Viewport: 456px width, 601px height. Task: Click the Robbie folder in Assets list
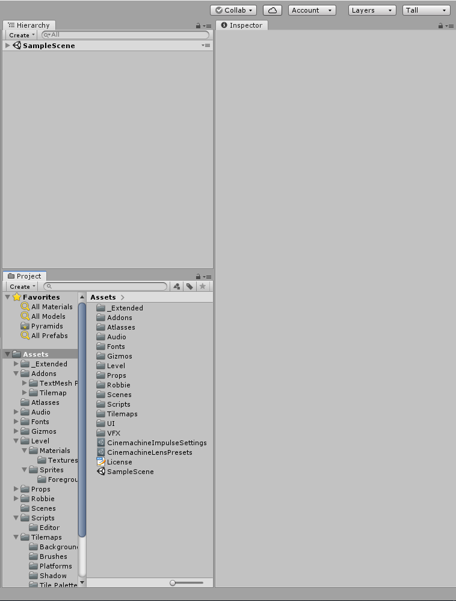[x=114, y=385]
